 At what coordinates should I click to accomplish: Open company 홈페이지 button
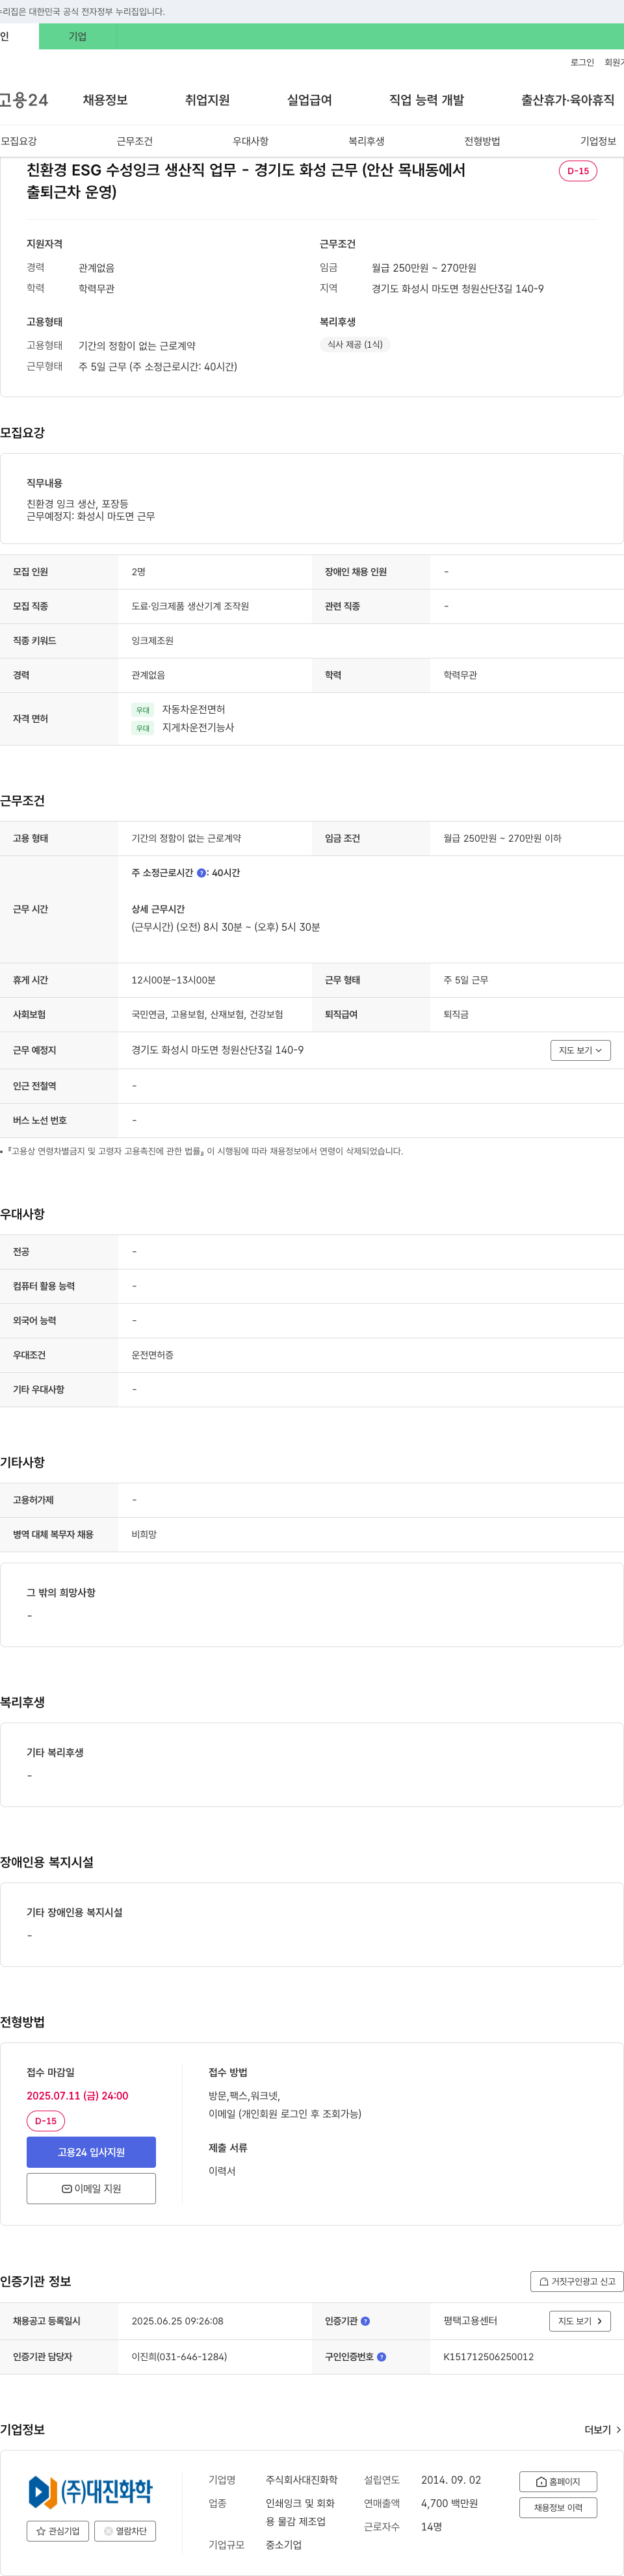click(558, 2481)
